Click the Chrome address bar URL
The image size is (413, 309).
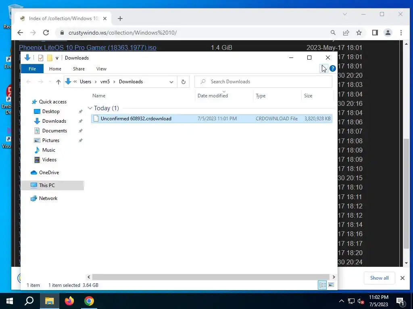click(123, 33)
